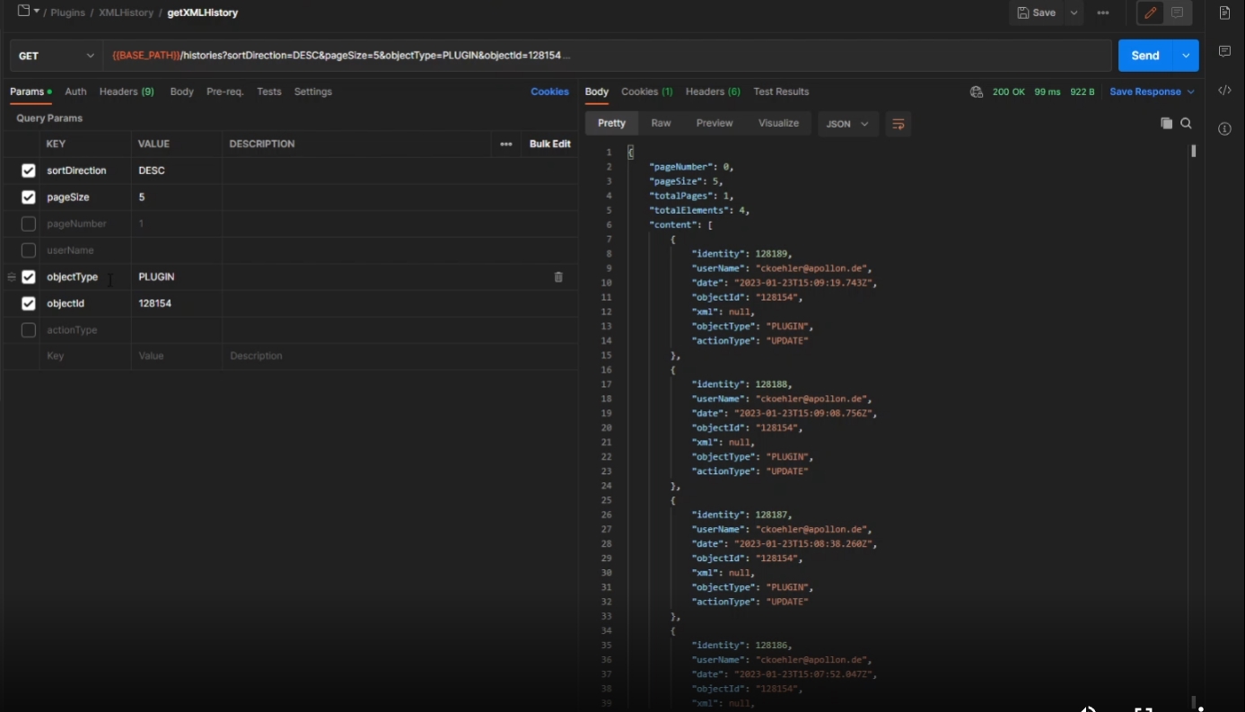Image resolution: width=1245 pixels, height=712 pixels.
Task: Enable the pageNumber parameter checkbox
Action: pyautogui.click(x=29, y=224)
